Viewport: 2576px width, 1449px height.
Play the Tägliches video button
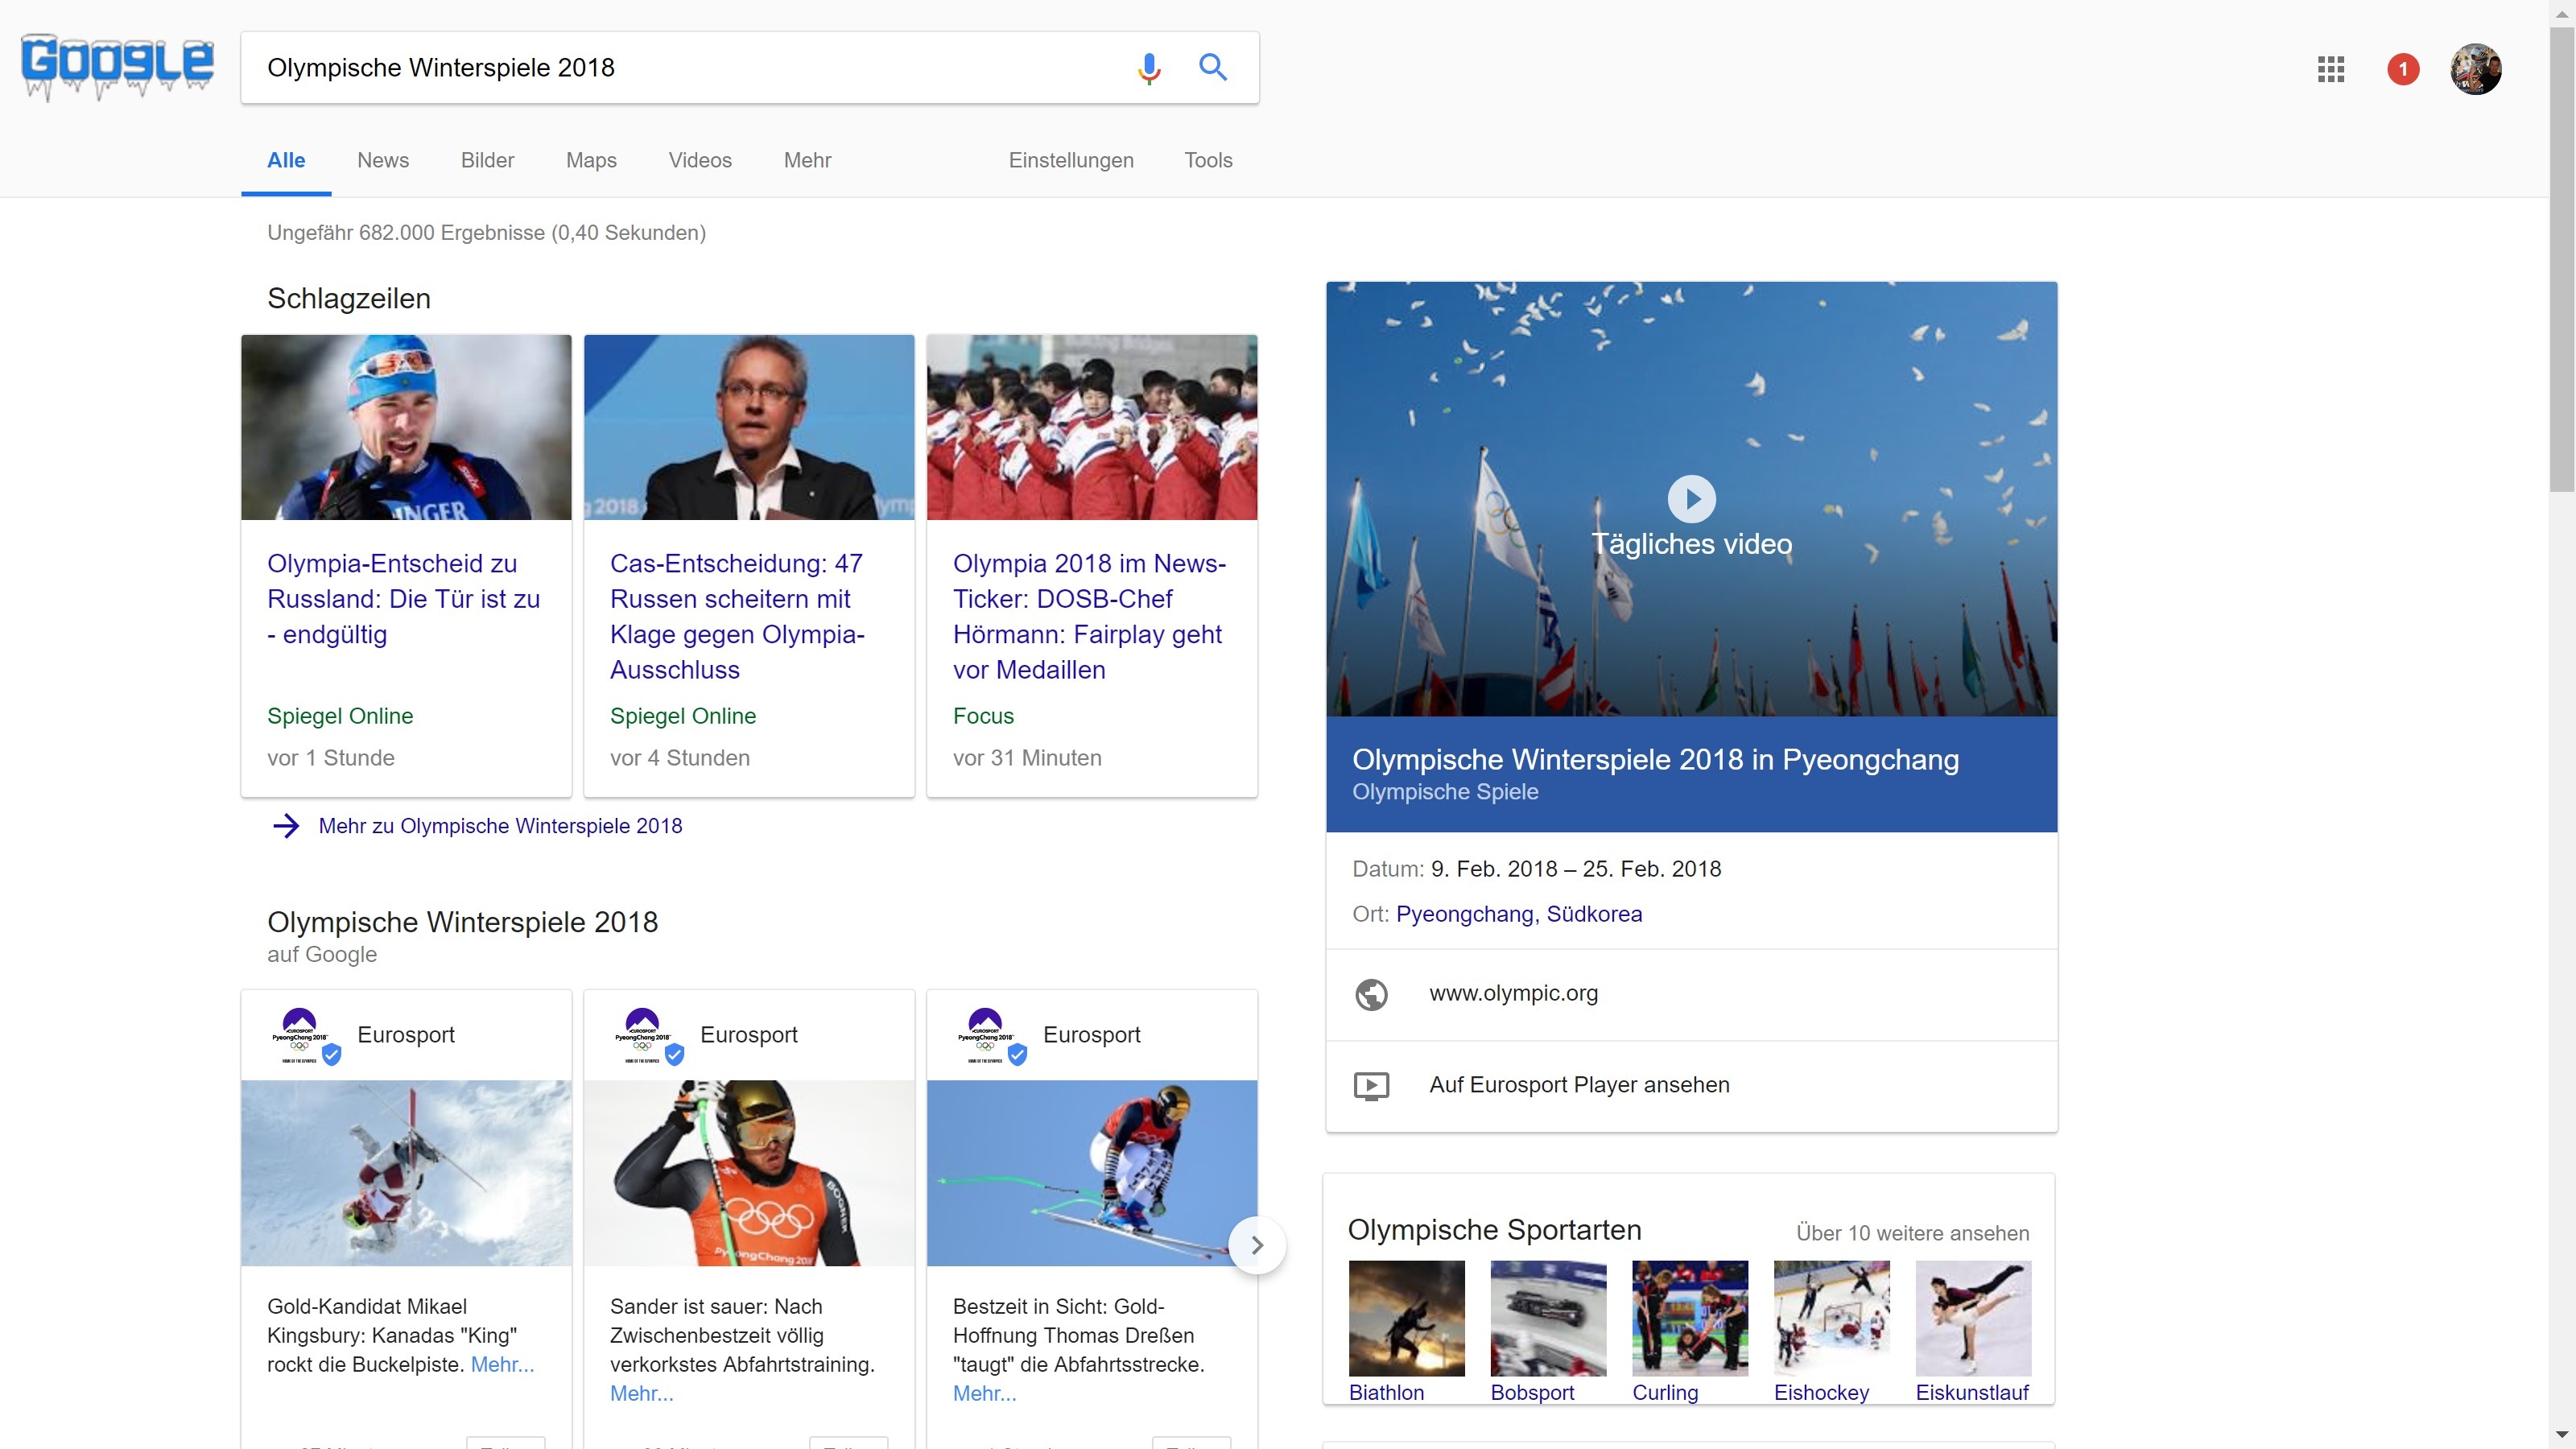1691,498
